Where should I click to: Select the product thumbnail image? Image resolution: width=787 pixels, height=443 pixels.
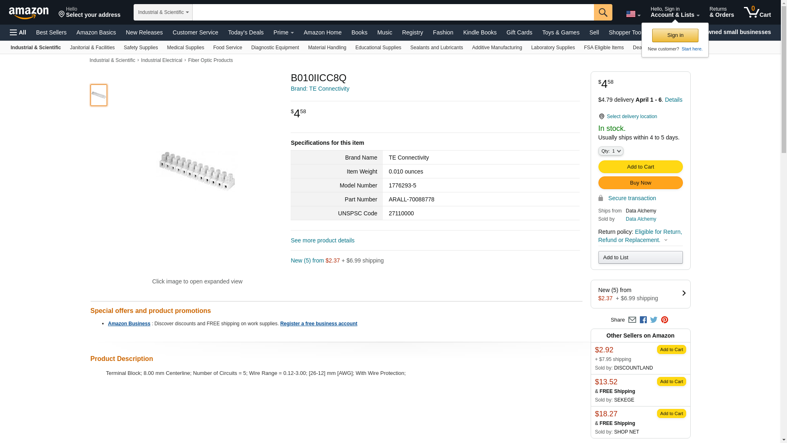(99, 95)
